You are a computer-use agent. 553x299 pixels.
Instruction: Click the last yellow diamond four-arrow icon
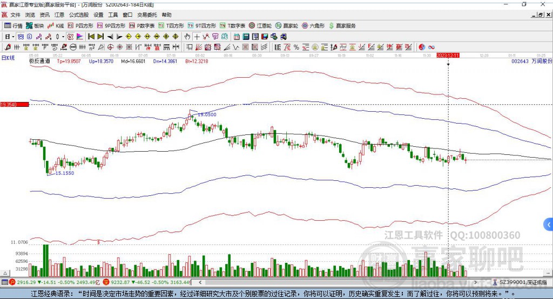(176, 37)
